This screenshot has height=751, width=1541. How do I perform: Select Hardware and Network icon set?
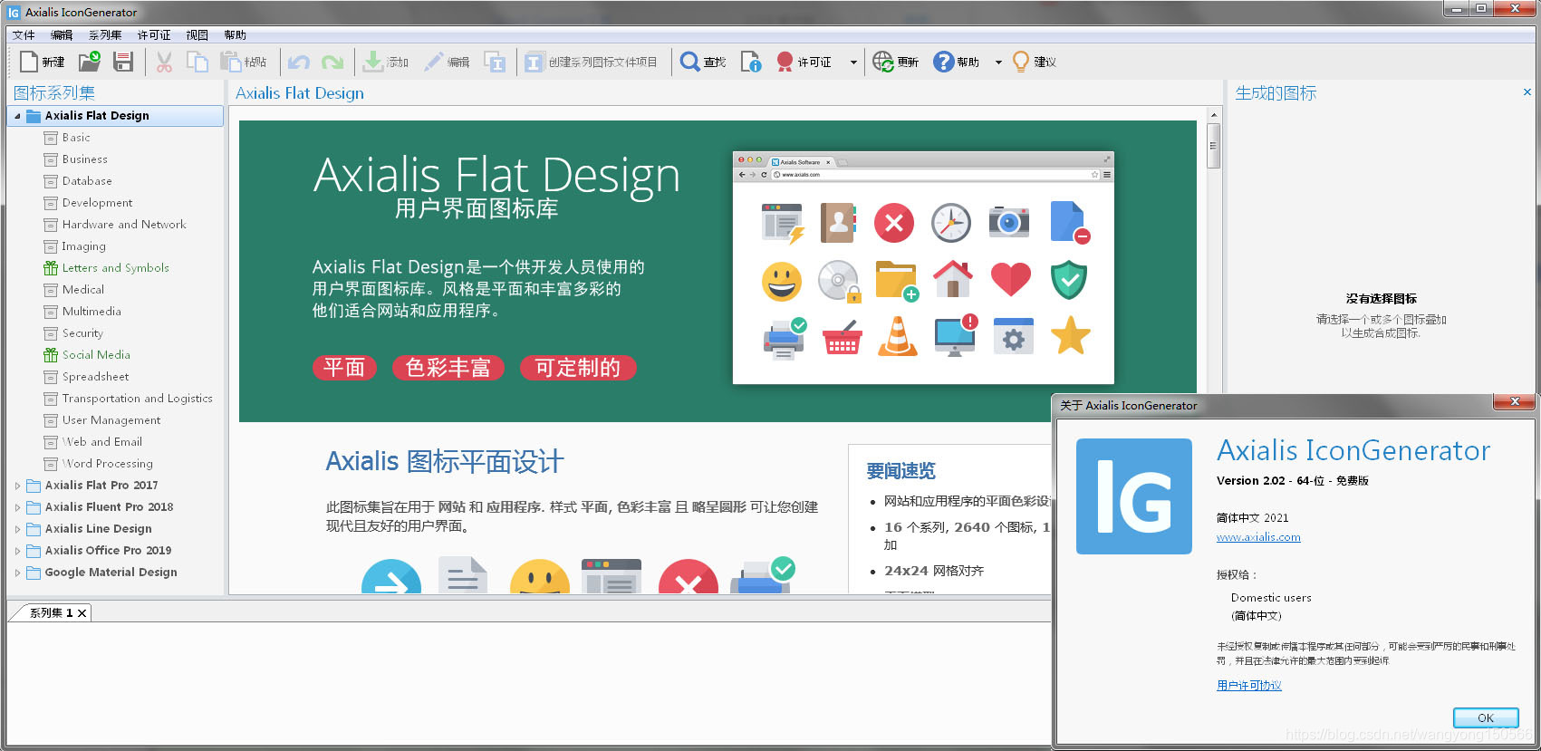coord(124,225)
